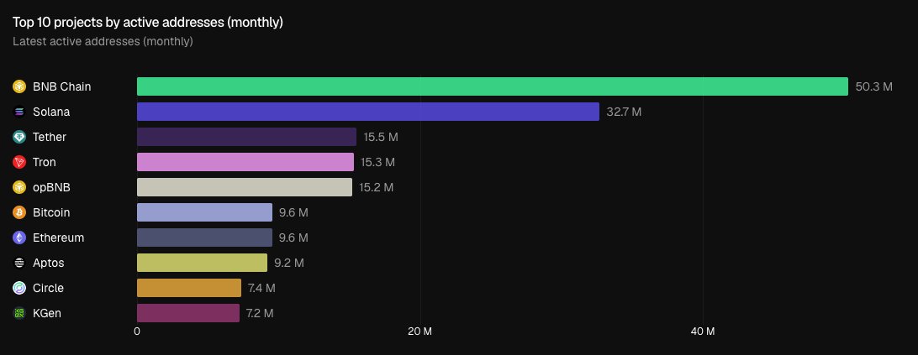The width and height of the screenshot is (918, 355).
Task: Click the blue Solana bar
Action: coord(368,112)
